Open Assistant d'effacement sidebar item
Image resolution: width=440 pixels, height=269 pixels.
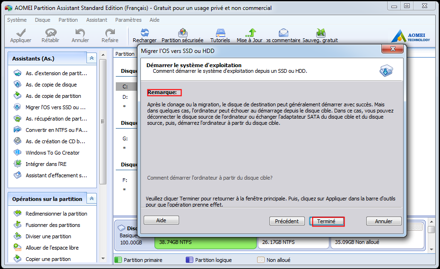pos(51,175)
